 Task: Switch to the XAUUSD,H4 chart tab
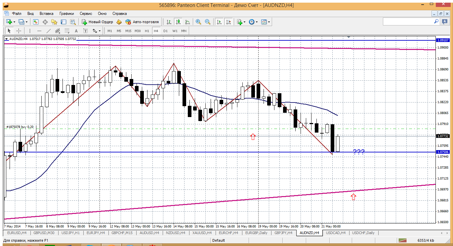(202, 233)
